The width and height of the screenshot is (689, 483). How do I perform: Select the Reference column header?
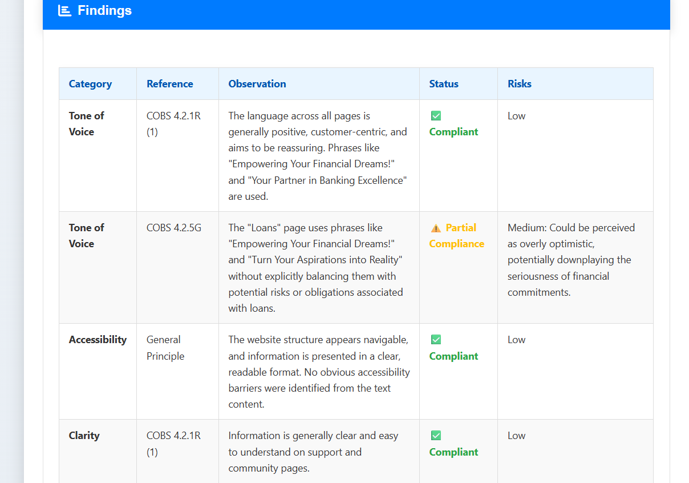(x=169, y=84)
